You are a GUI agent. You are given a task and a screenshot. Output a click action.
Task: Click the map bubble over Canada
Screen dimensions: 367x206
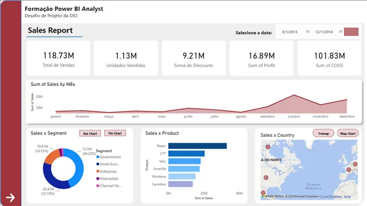[268, 147]
